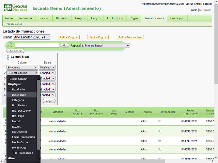The width and height of the screenshot is (218, 163).
Task: Select Estudiante from the dropdown list
Action: [21, 89]
